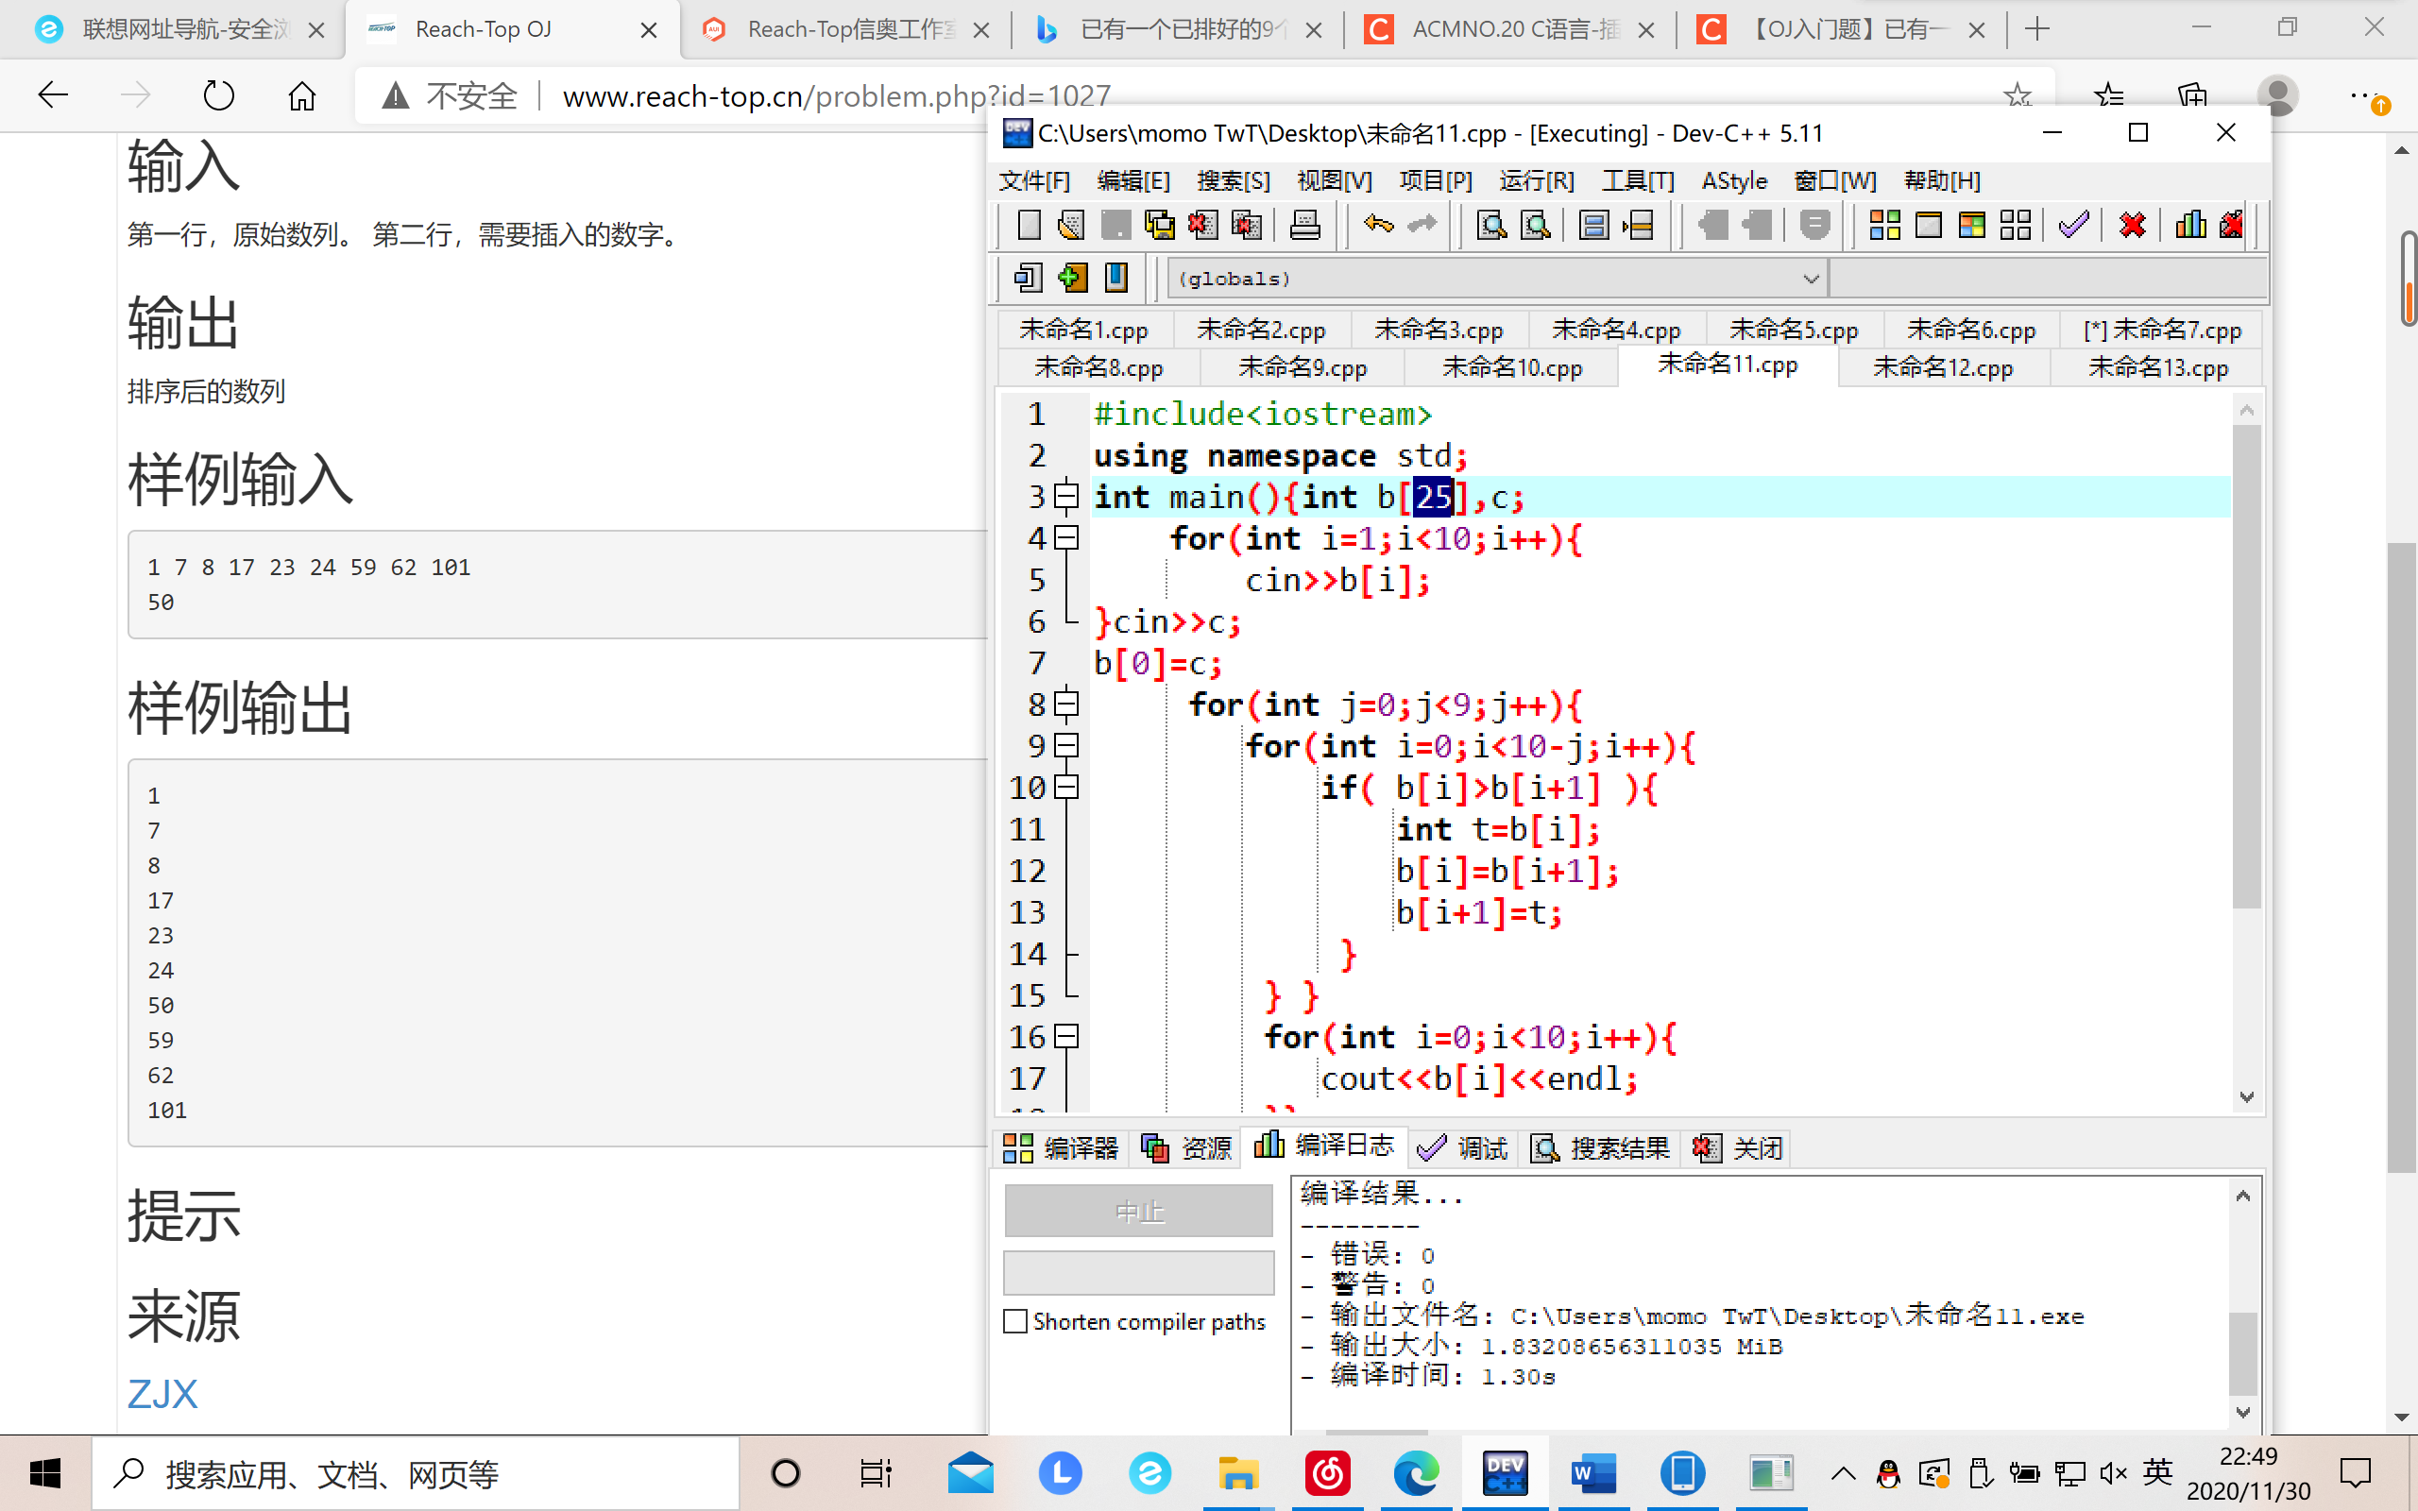
Task: Open the 搜索结果 bottom tab
Action: tap(1600, 1148)
